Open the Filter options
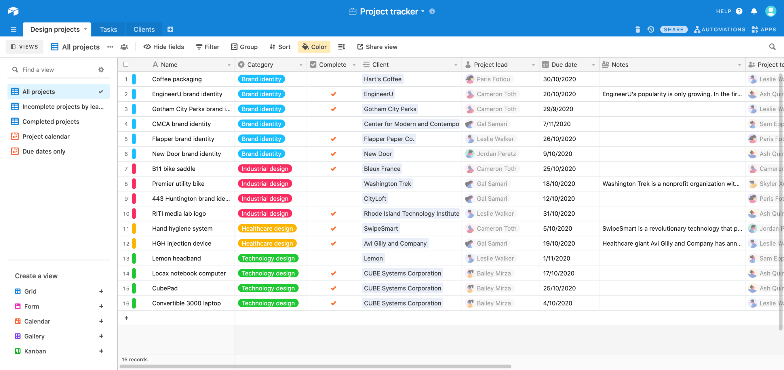Image resolution: width=784 pixels, height=370 pixels. point(207,47)
